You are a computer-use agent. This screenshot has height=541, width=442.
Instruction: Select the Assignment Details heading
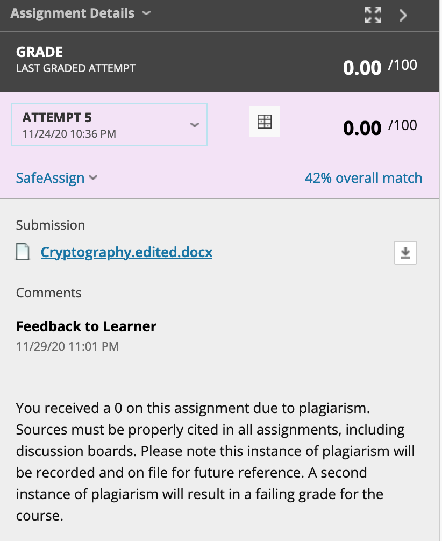tap(73, 13)
